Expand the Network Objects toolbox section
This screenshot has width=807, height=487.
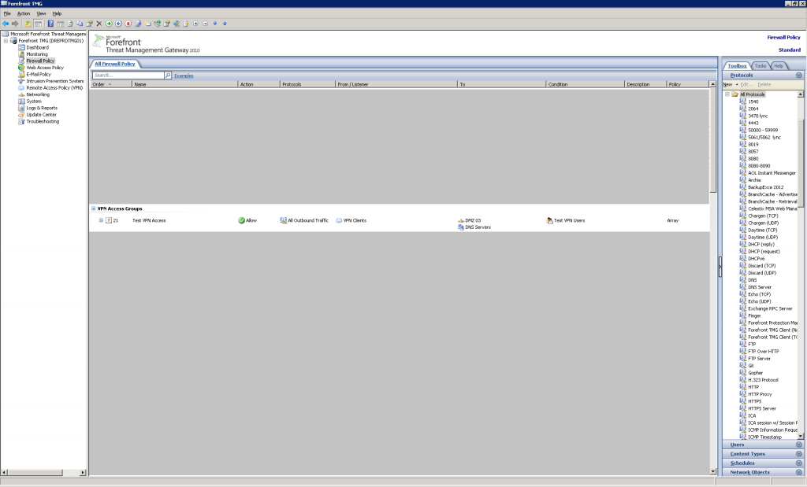tap(799, 472)
